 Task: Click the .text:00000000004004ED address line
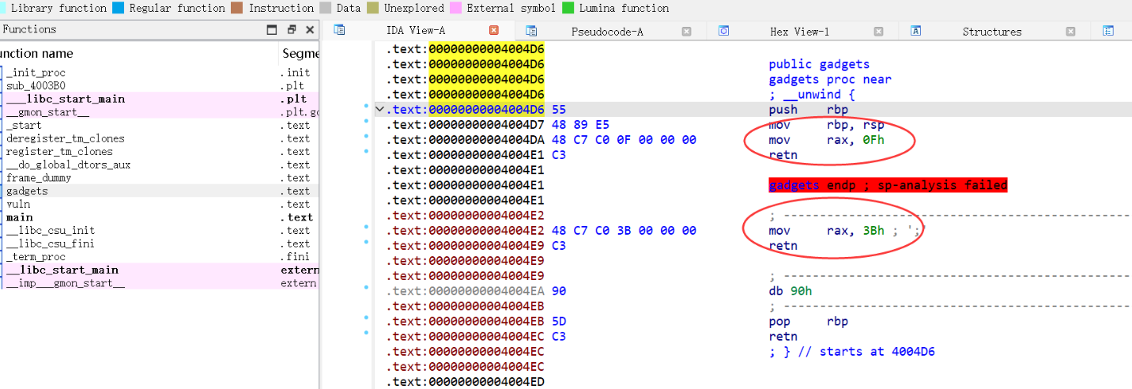[465, 382]
